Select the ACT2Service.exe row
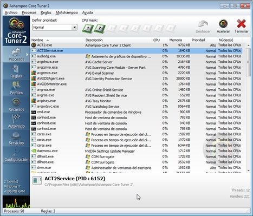 point(137,51)
